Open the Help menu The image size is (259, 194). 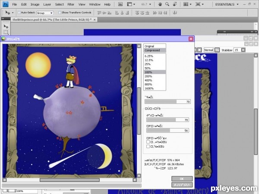coord(107,4)
